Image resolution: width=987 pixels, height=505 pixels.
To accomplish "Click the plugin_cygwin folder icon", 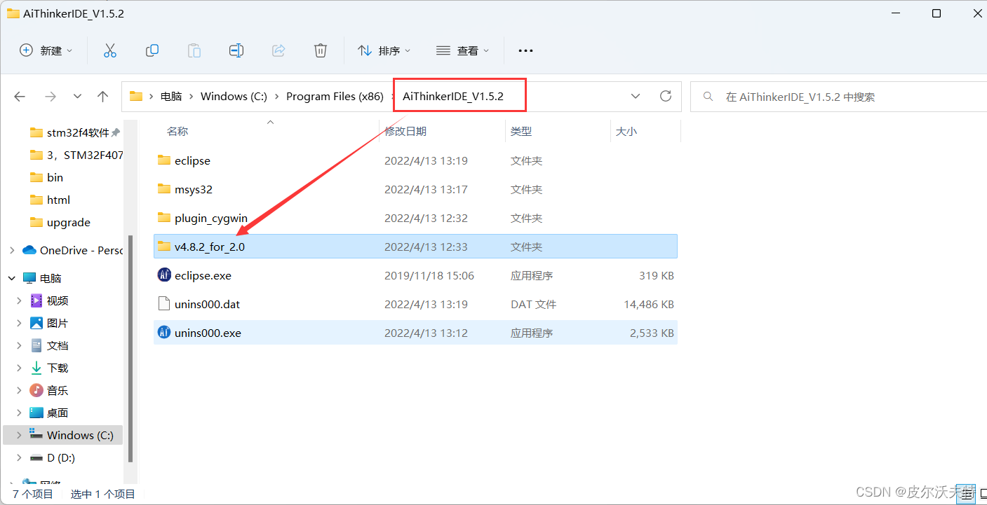I will point(164,218).
